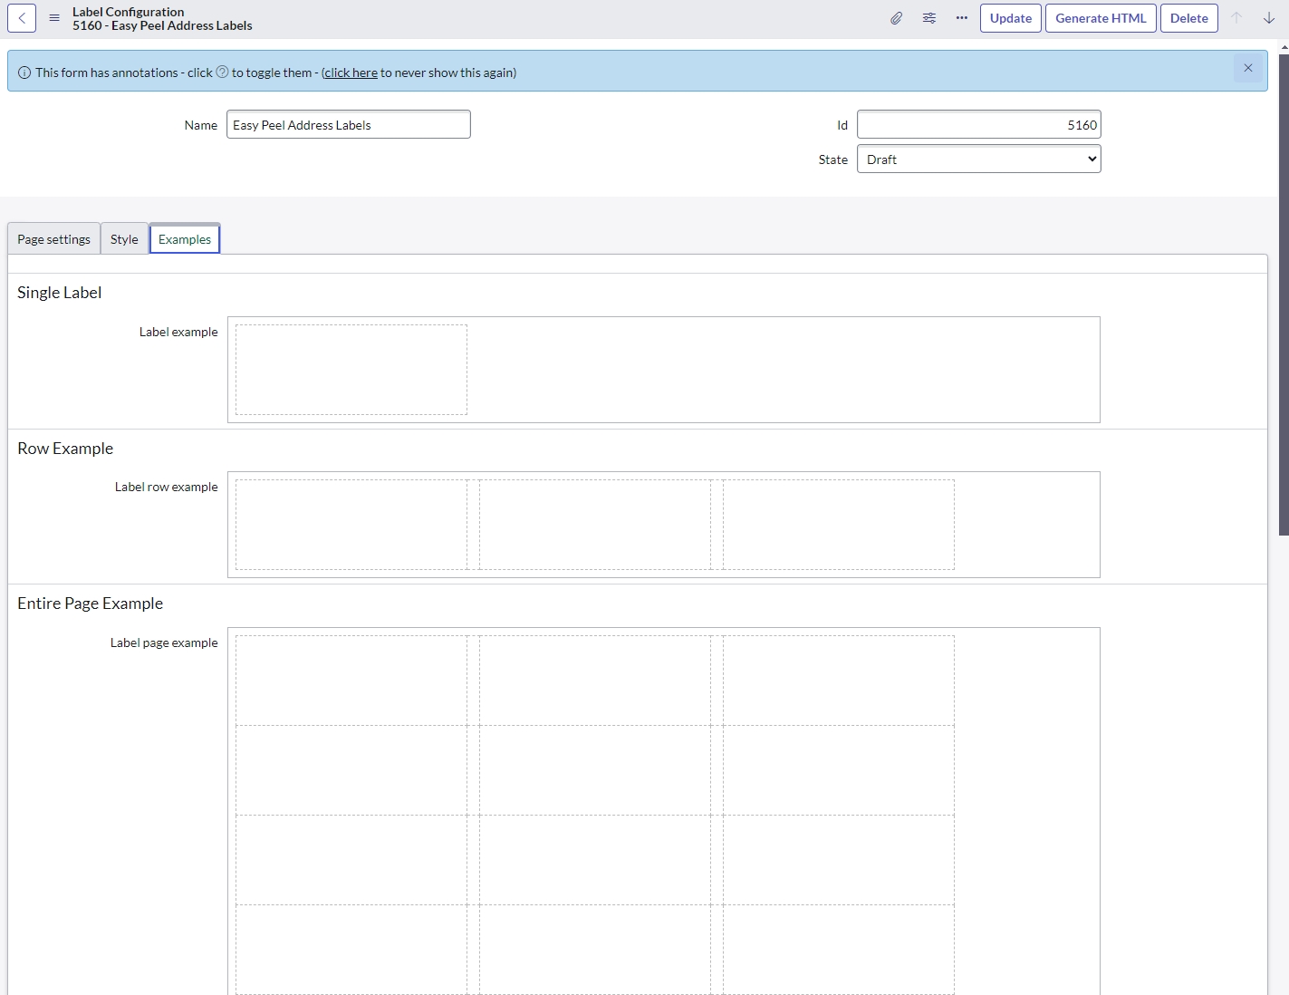Image resolution: width=1289 pixels, height=995 pixels.
Task: Expand the State dropdown showing Draft
Action: (x=978, y=159)
